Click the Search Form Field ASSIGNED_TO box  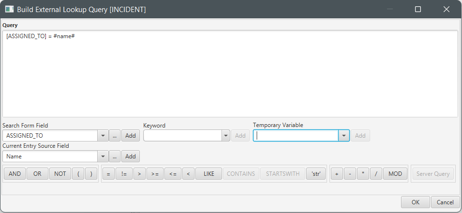(50, 136)
